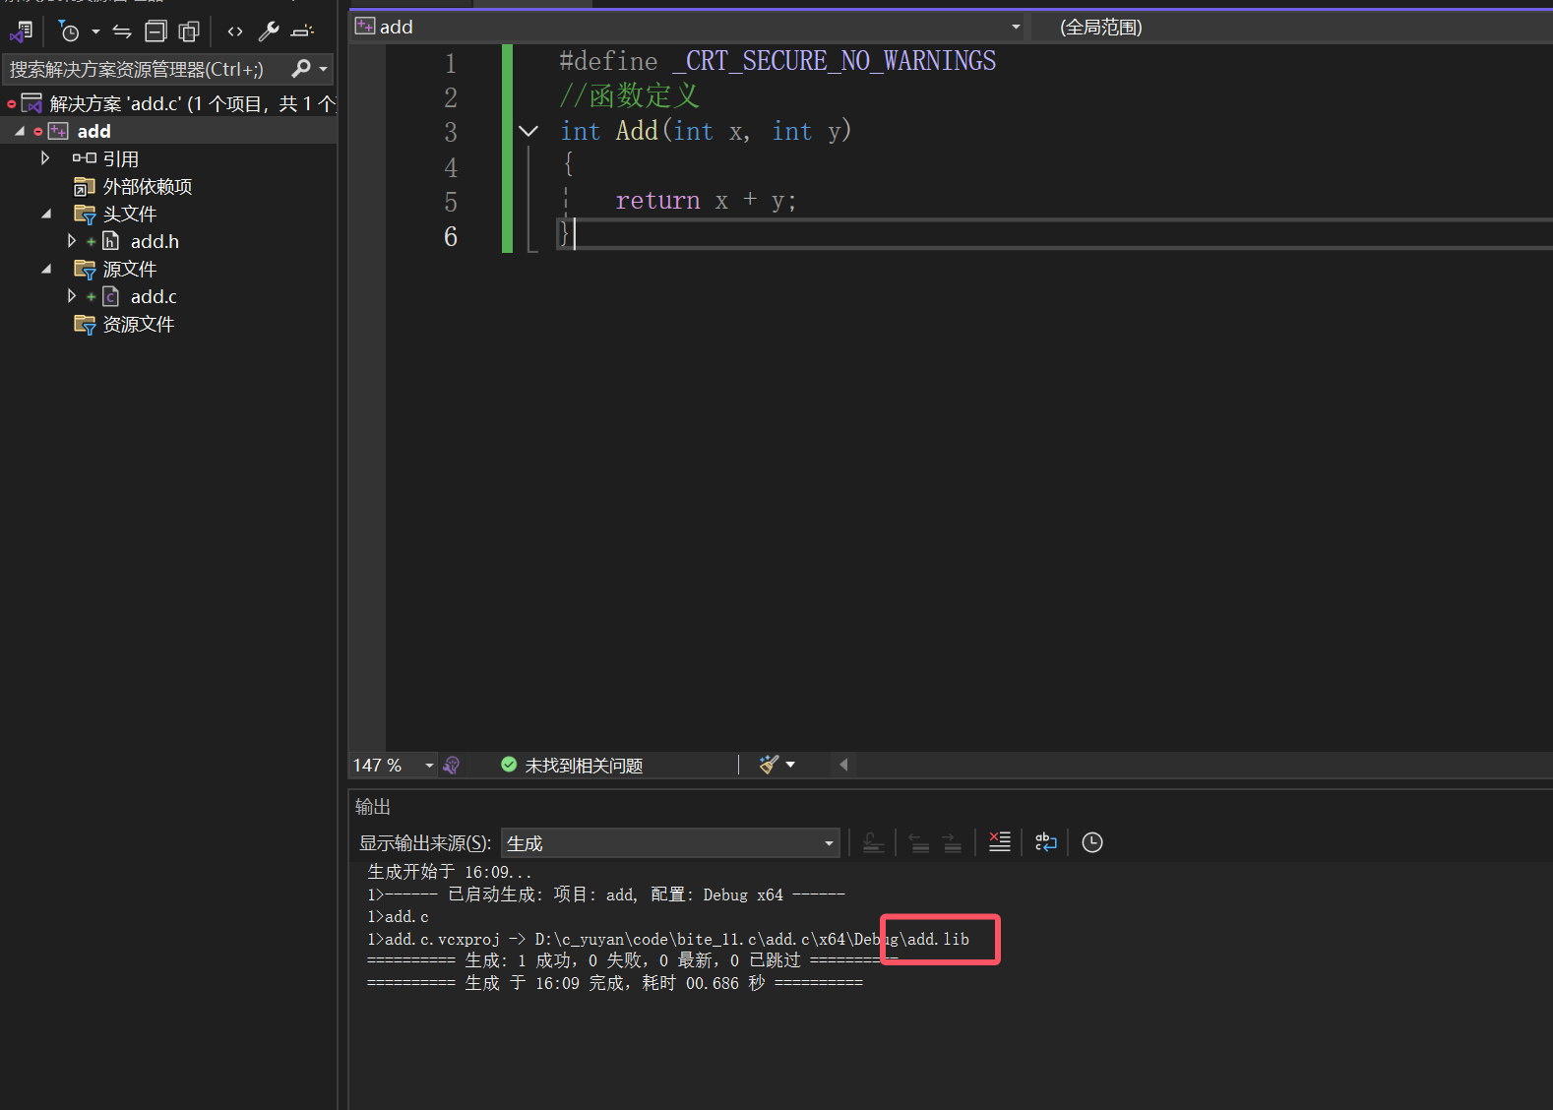Collapse the Add function code block
Image resolution: width=1553 pixels, height=1110 pixels.
click(528, 131)
